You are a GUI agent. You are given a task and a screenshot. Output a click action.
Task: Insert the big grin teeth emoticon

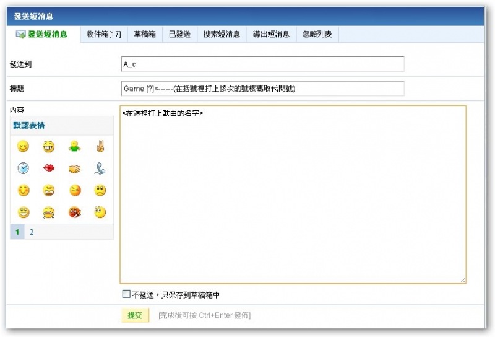tap(49, 146)
